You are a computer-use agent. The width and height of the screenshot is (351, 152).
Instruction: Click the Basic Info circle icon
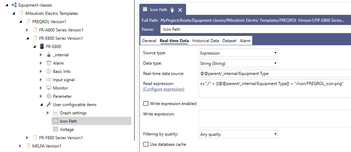(49, 72)
